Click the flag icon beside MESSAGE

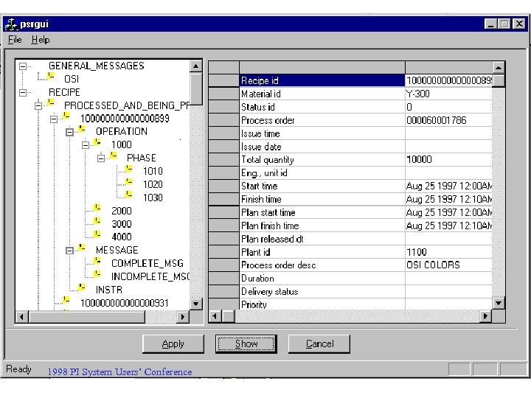[82, 248]
